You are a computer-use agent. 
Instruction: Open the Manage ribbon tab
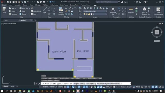38,5
